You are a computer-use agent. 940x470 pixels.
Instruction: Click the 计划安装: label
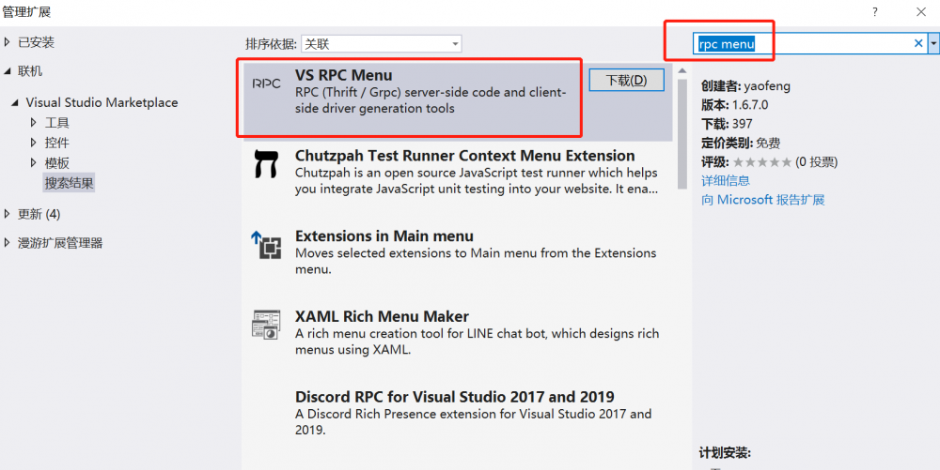[725, 453]
